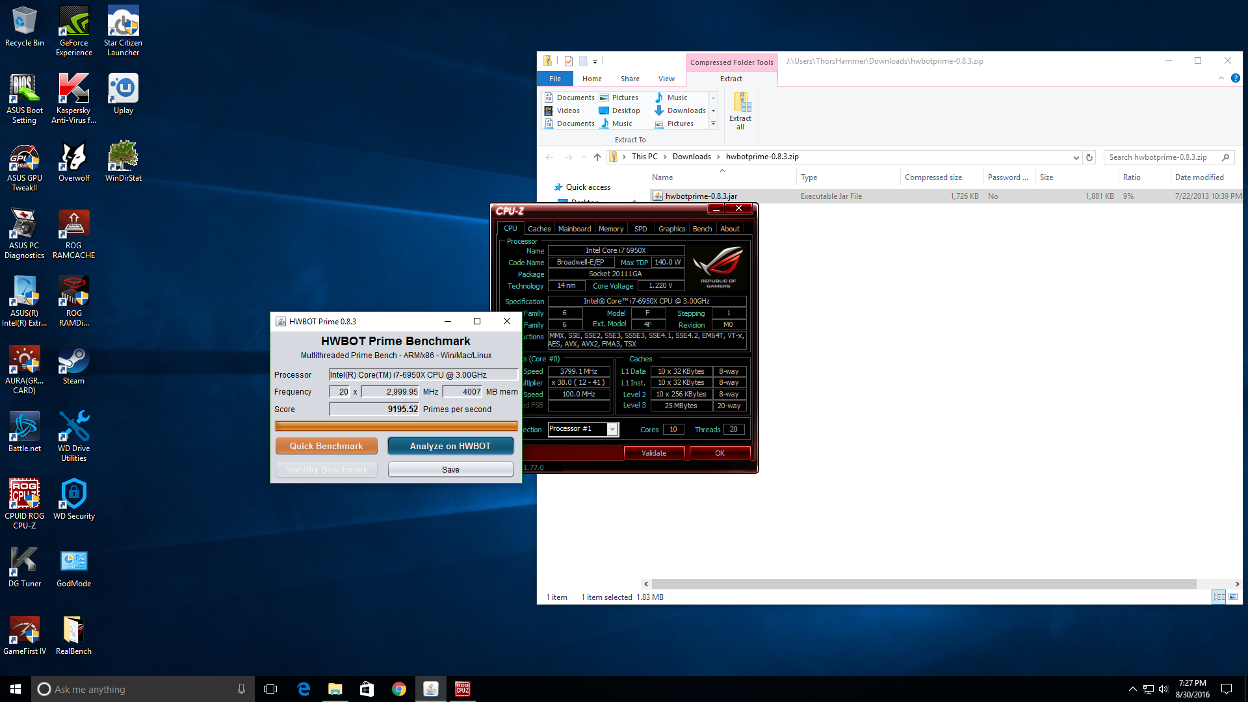The width and height of the screenshot is (1248, 702).
Task: Open Bench tab in CPU-Z
Action: pyautogui.click(x=702, y=229)
